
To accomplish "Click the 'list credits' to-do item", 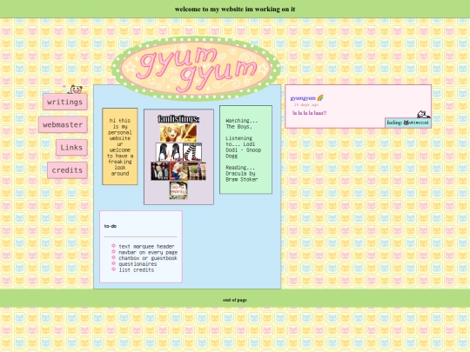I will click(136, 270).
